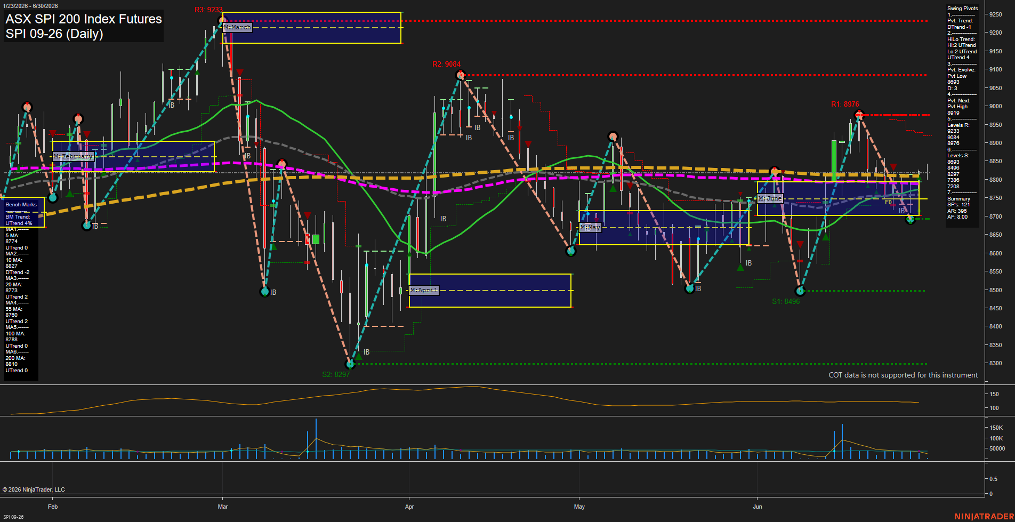Click the M:February monthly range label
The height and width of the screenshot is (522, 1015).
pyautogui.click(x=73, y=156)
